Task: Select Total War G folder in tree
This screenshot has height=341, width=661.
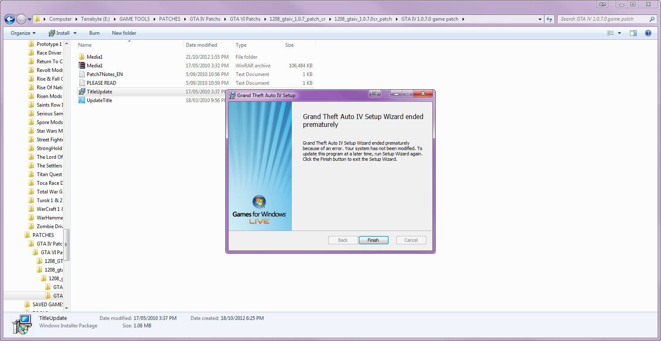Action: tap(49, 192)
